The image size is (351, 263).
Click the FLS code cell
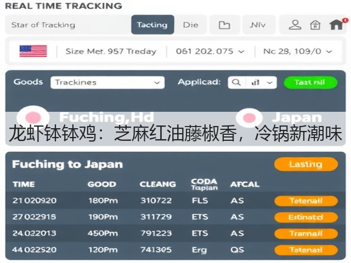[x=200, y=201]
